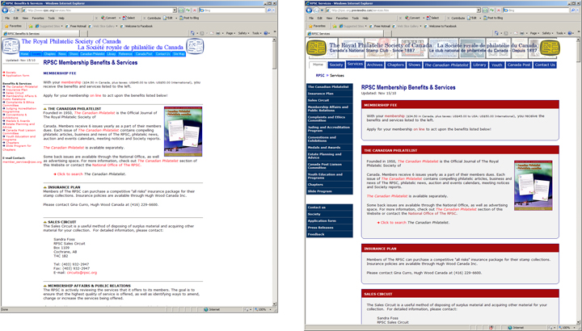Expand Page menu in left window

coord(231,33)
